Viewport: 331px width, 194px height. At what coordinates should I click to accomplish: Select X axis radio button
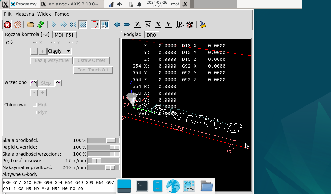[x=35, y=43]
